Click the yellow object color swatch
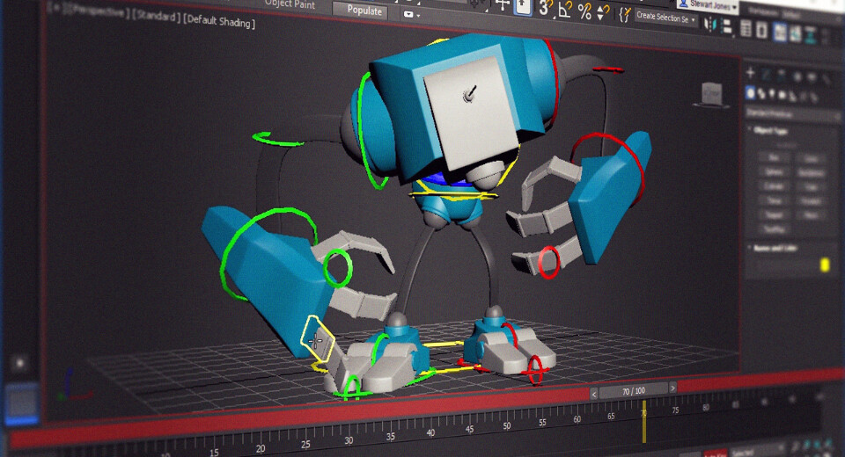This screenshot has width=845, height=457. [x=826, y=265]
